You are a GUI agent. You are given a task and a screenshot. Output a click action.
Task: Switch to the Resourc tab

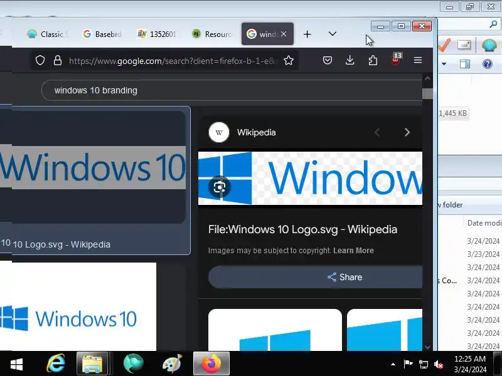pos(211,34)
